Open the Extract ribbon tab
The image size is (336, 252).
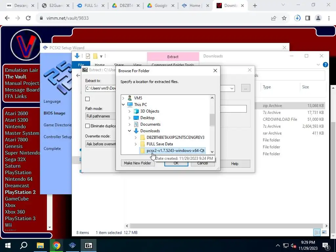pos(173,56)
